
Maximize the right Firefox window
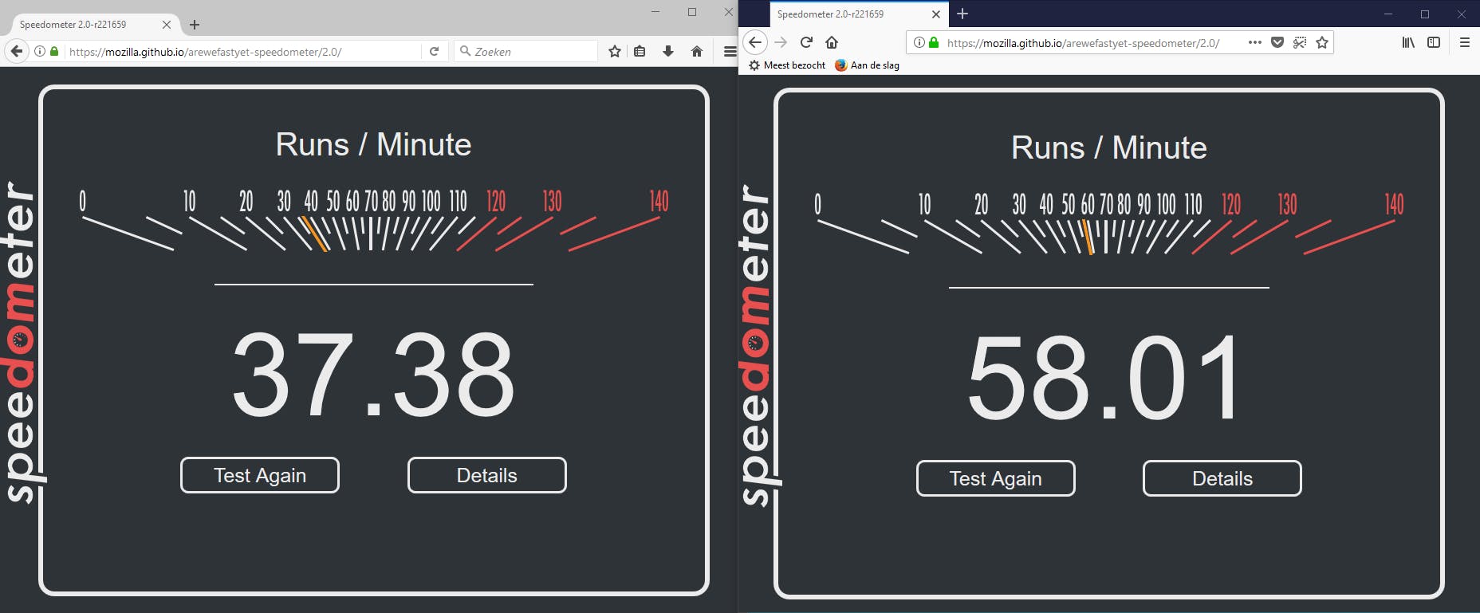[1425, 14]
